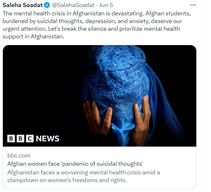The image size is (211, 192).
Task: Click the @SalehaSoadat handle
Action: 73,5
